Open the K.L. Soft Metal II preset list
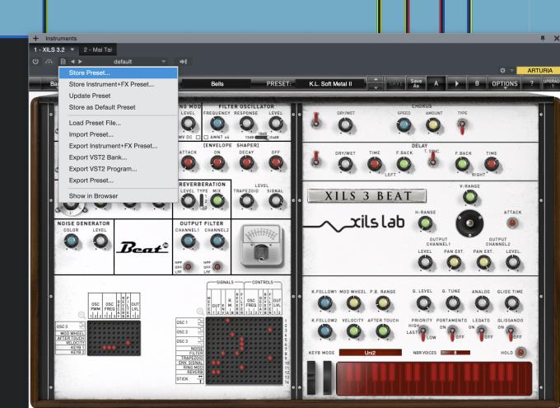 click(x=330, y=84)
